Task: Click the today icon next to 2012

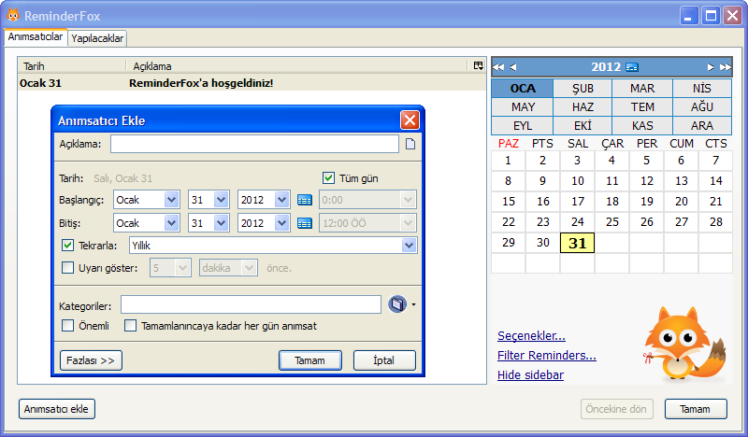Action: click(x=632, y=67)
